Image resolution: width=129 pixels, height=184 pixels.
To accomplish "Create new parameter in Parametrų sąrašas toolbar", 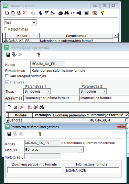I will click(7, 13).
